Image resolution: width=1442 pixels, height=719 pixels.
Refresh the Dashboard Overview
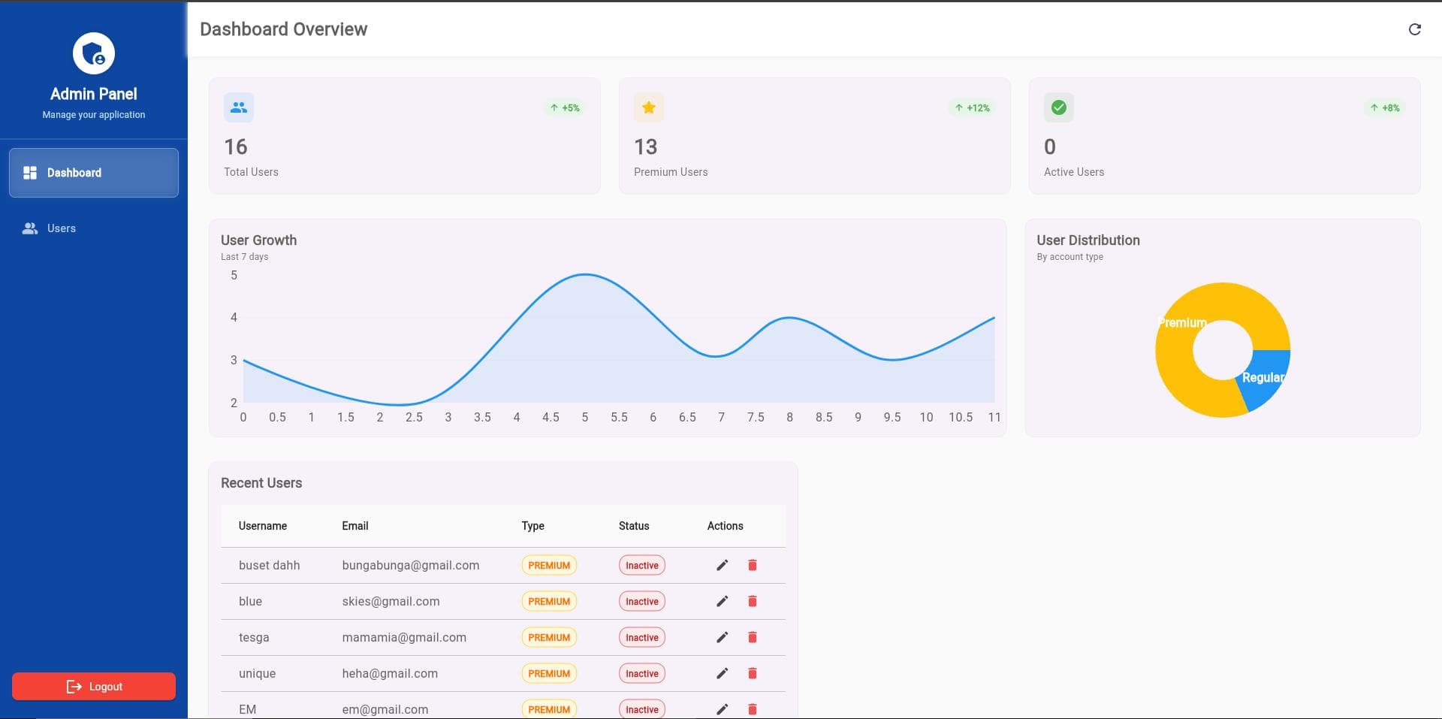[x=1415, y=29]
